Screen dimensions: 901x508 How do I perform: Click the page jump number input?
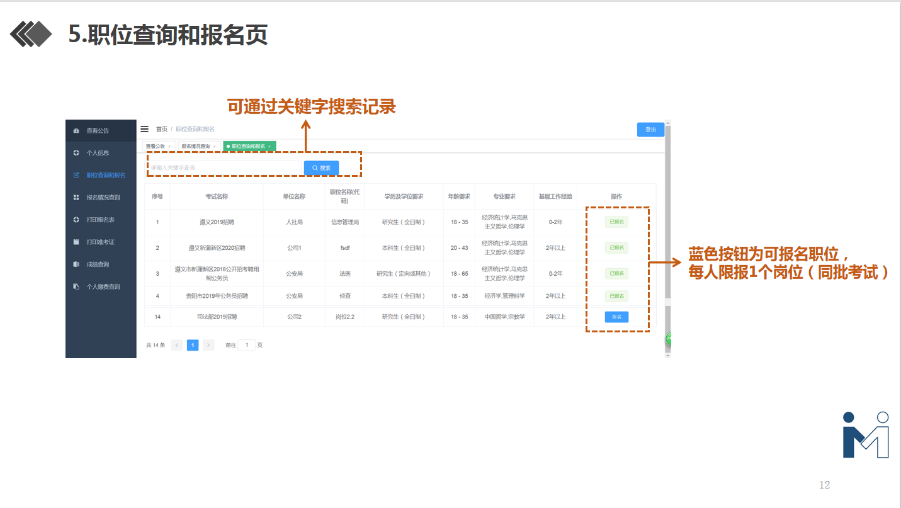pos(246,345)
